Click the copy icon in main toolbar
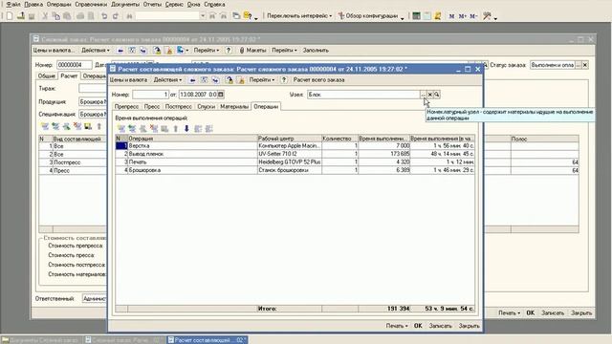This screenshot has height=344, width=612. click(x=55, y=16)
